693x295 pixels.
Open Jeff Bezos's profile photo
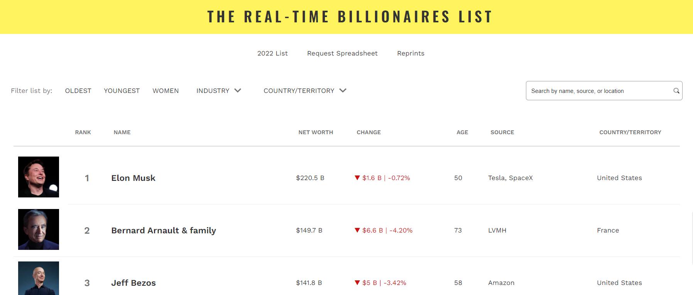pos(39,278)
